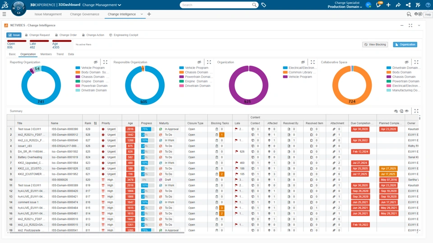Image resolution: width=433 pixels, height=243 pixels.
Task: Click Vehicle Program swatch in Reporting Organization legend
Action: point(78,68)
